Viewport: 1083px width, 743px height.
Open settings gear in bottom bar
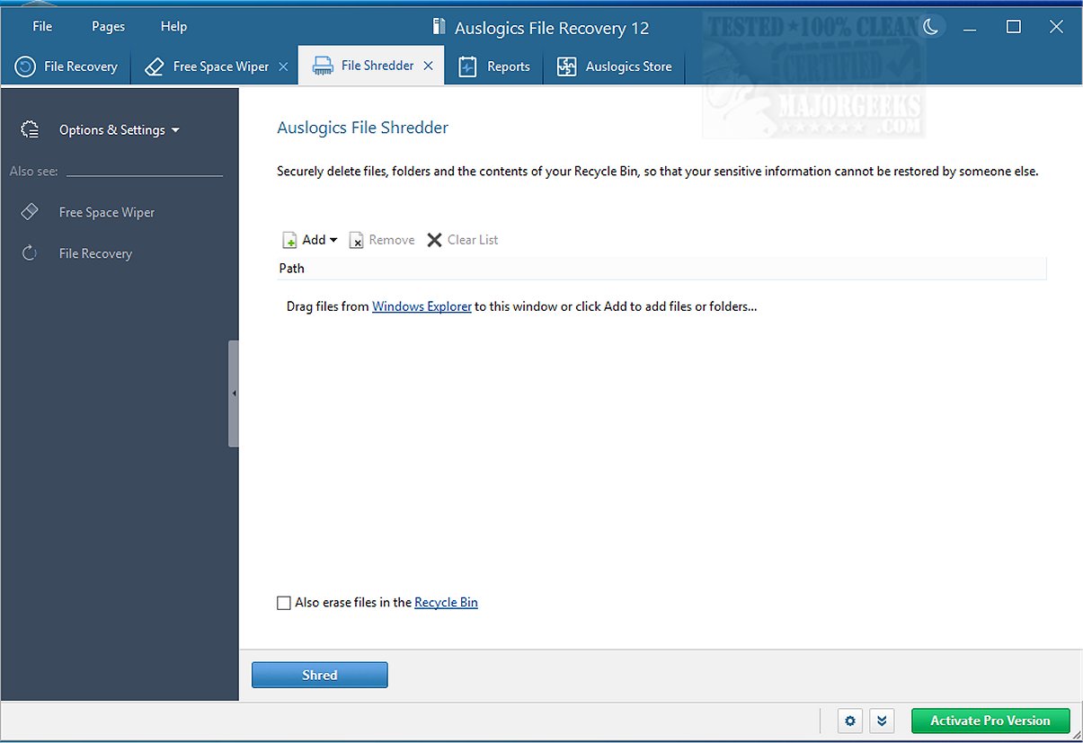point(850,721)
